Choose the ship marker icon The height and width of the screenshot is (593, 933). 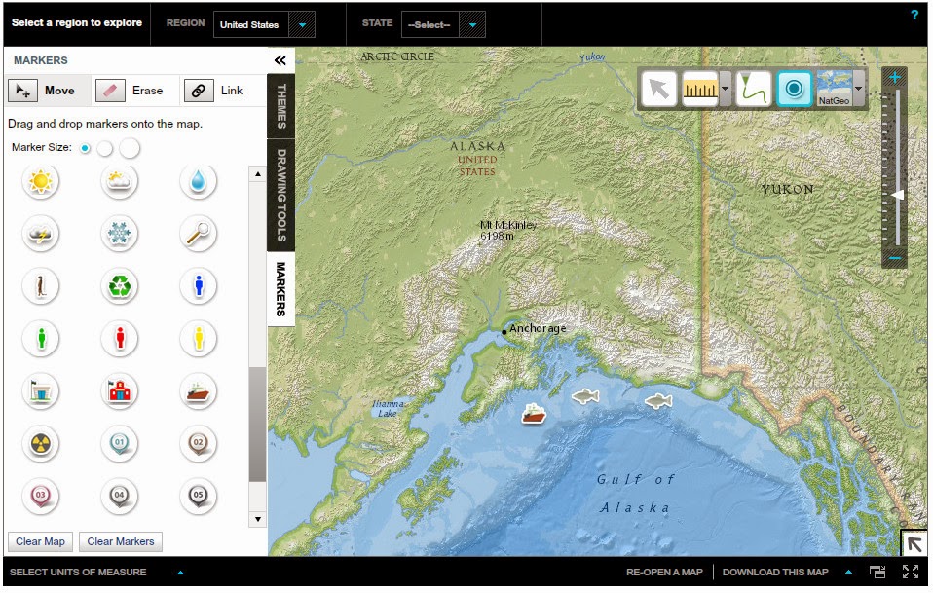[198, 391]
